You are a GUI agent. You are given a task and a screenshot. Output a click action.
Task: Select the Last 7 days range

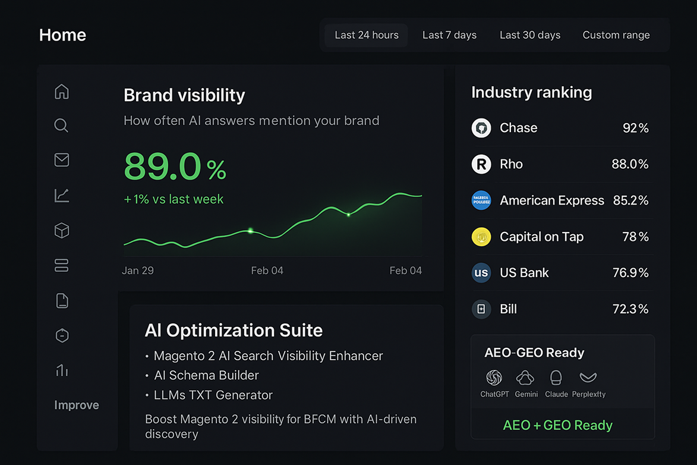449,35
